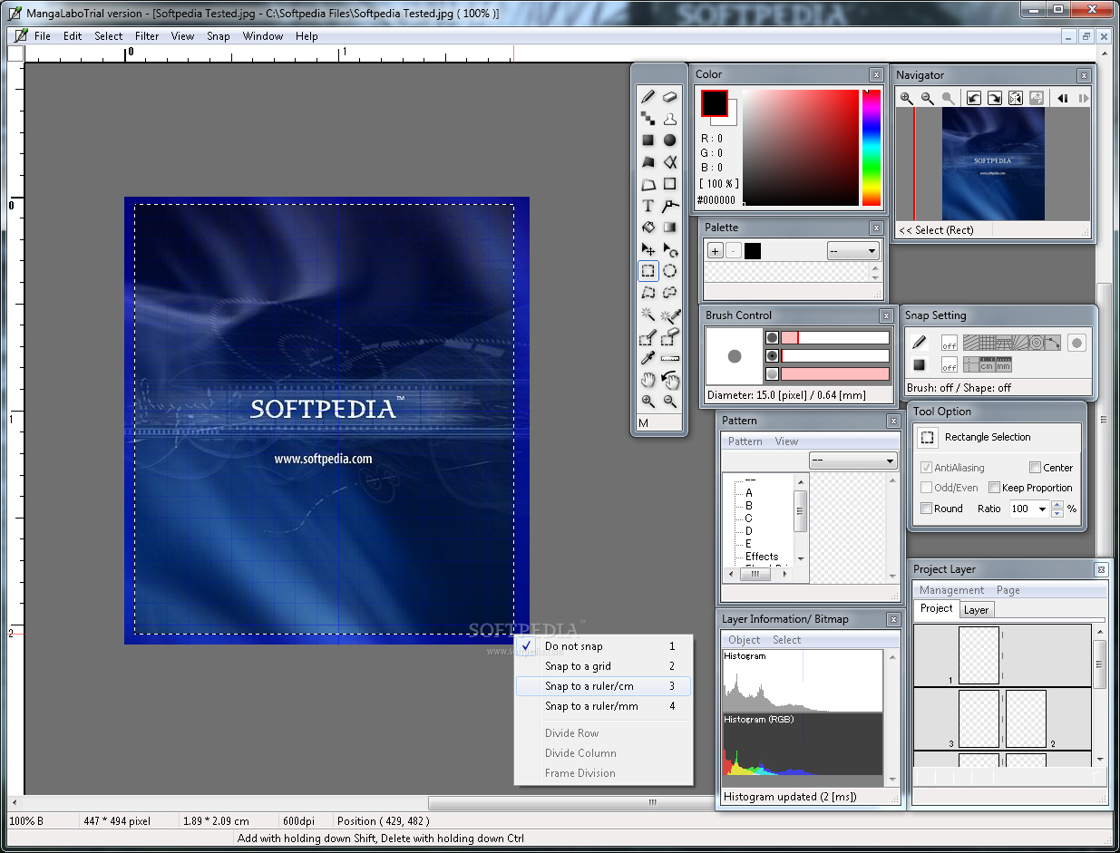The width and height of the screenshot is (1120, 853).
Task: Click the Navigator zoom out icon
Action: (x=927, y=99)
